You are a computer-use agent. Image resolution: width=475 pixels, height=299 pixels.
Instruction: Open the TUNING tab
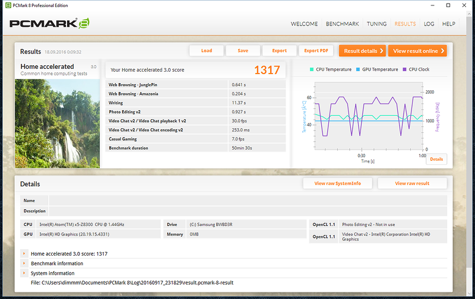(376, 24)
